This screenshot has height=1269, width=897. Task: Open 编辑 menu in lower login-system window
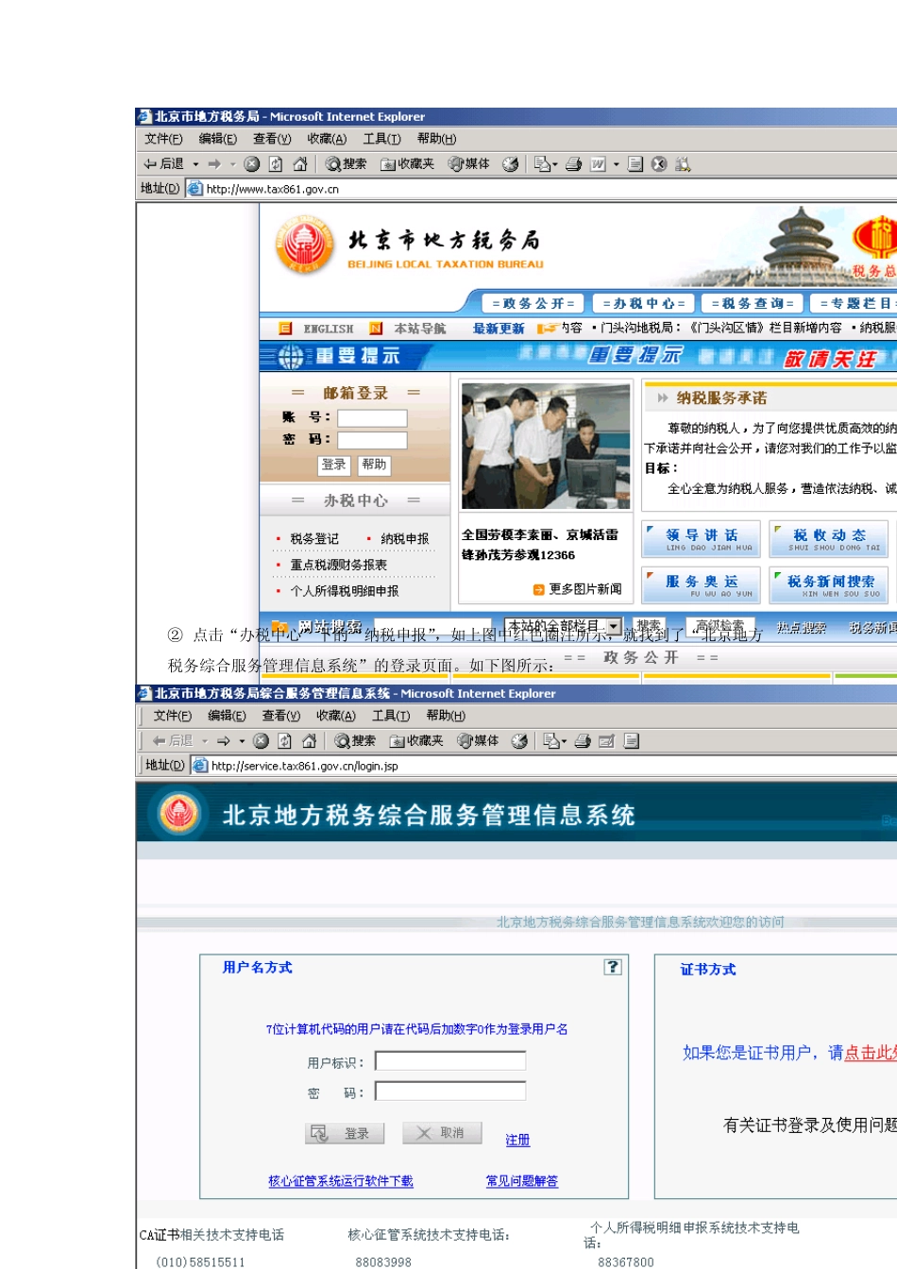tap(227, 716)
